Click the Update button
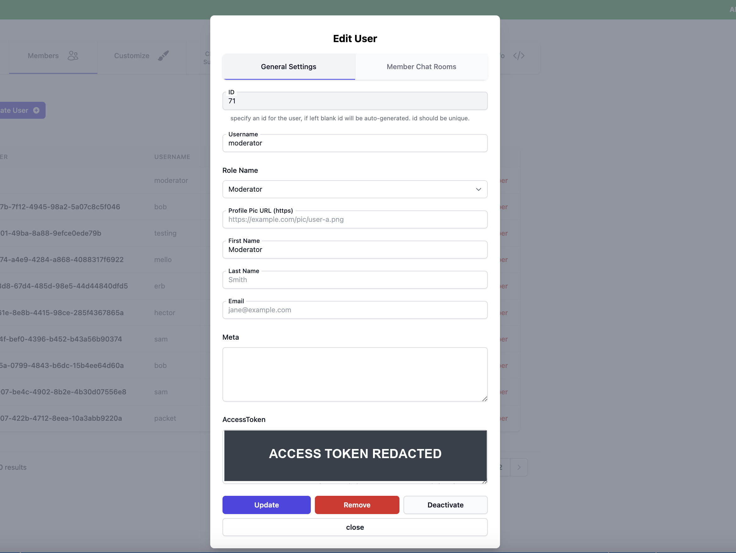The image size is (736, 553). (x=266, y=505)
